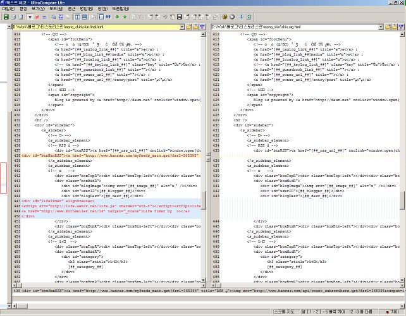Click left pane vertical scrollbar down arrow
Screen dimensions: 406x316
tap(203, 280)
